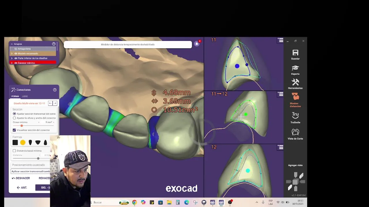The height and width of the screenshot is (207, 369).
Task: Select Ajustar sección transversal del conector
Action: pyautogui.click(x=14, y=114)
